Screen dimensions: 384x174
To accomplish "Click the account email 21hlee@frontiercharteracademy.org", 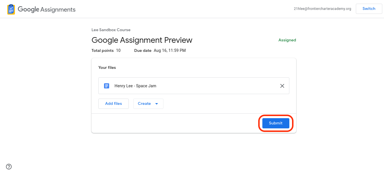I will coord(323,9).
